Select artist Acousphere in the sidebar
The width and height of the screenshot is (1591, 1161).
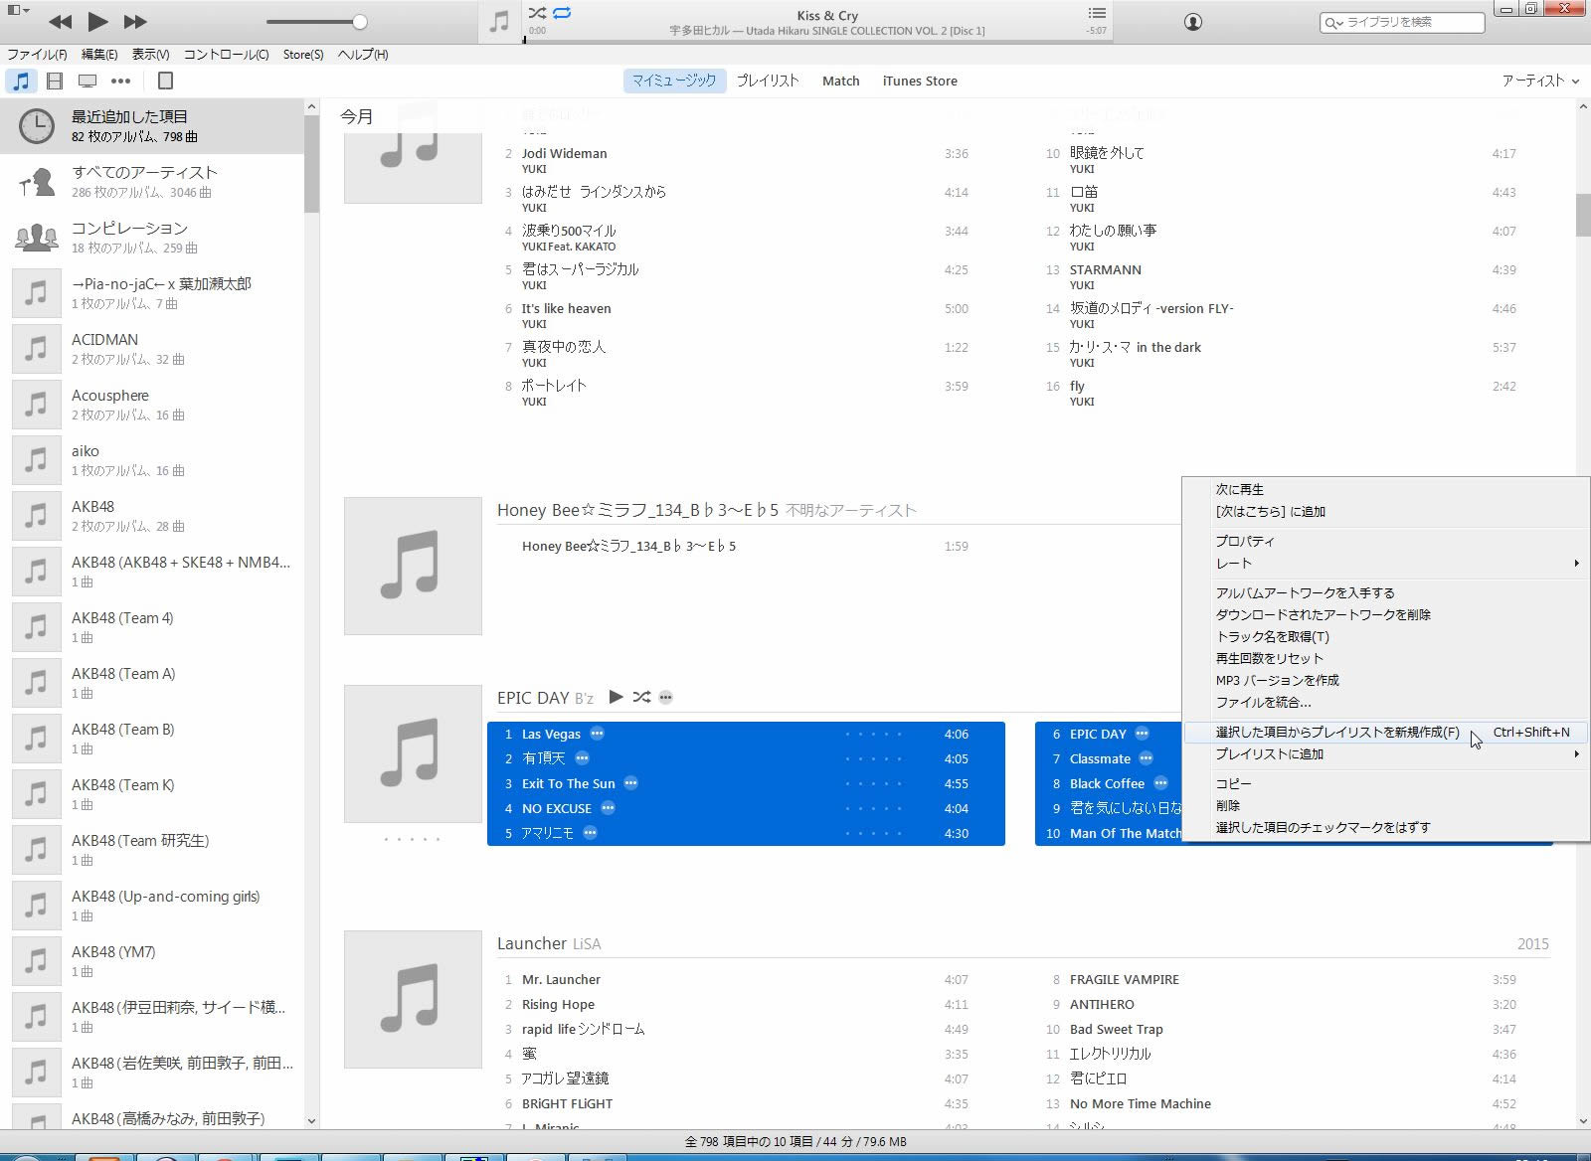click(x=151, y=405)
